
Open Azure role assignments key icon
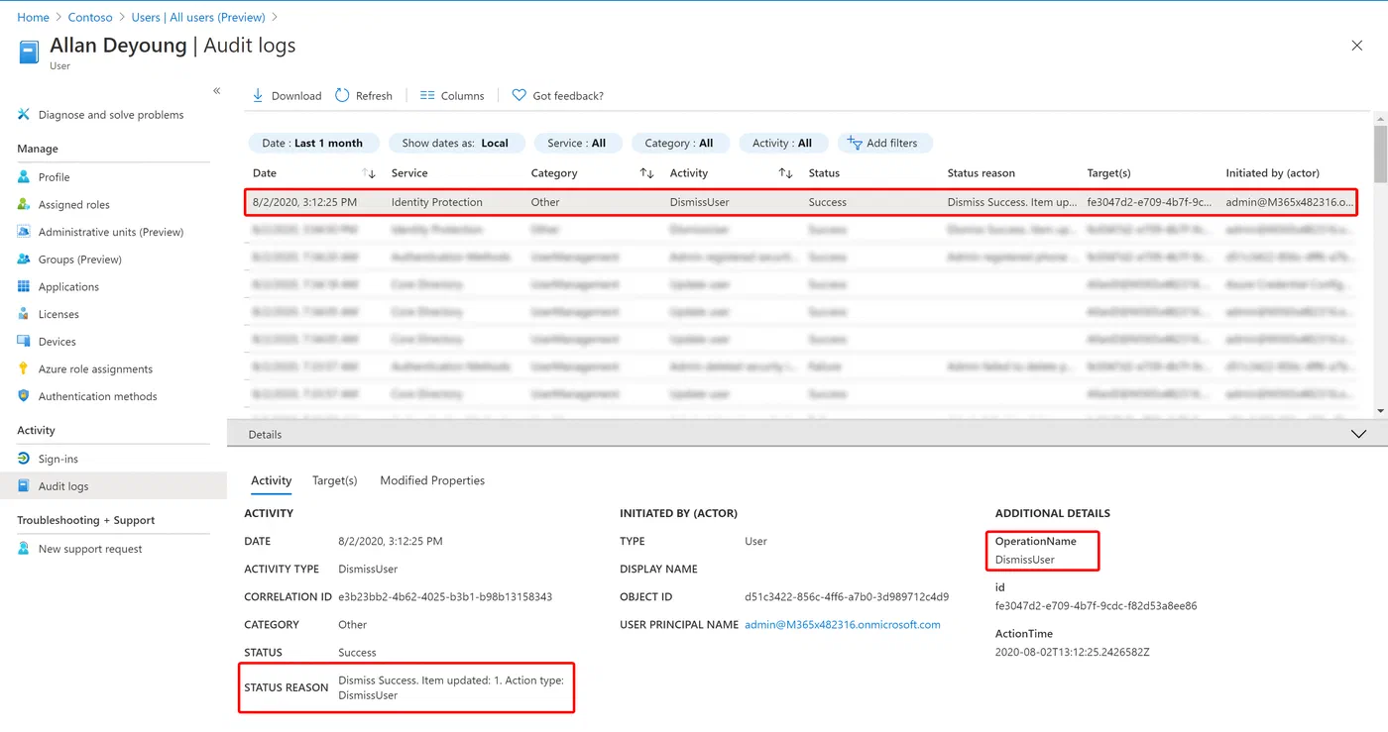(x=24, y=368)
